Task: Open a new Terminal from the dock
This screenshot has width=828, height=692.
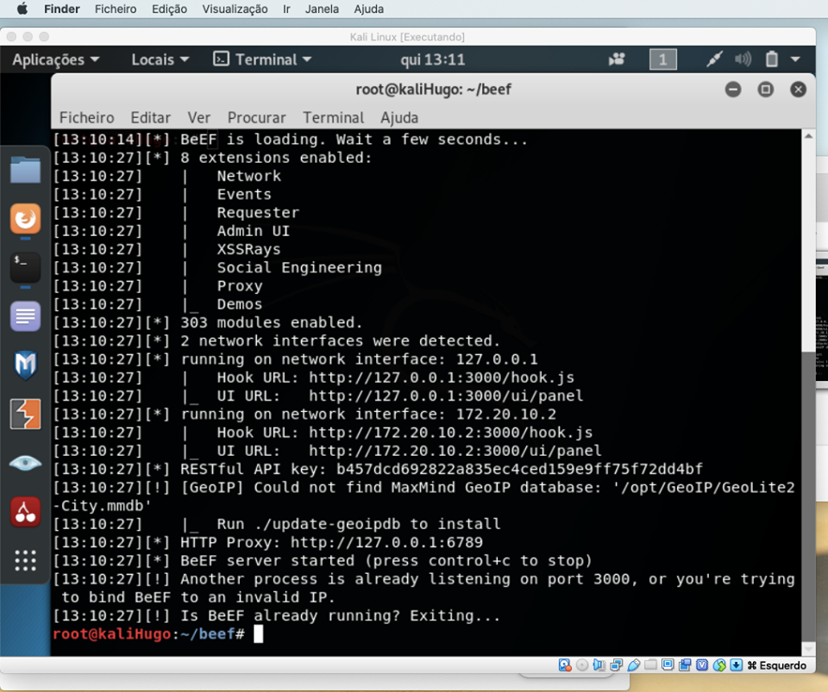Action: pos(25,267)
